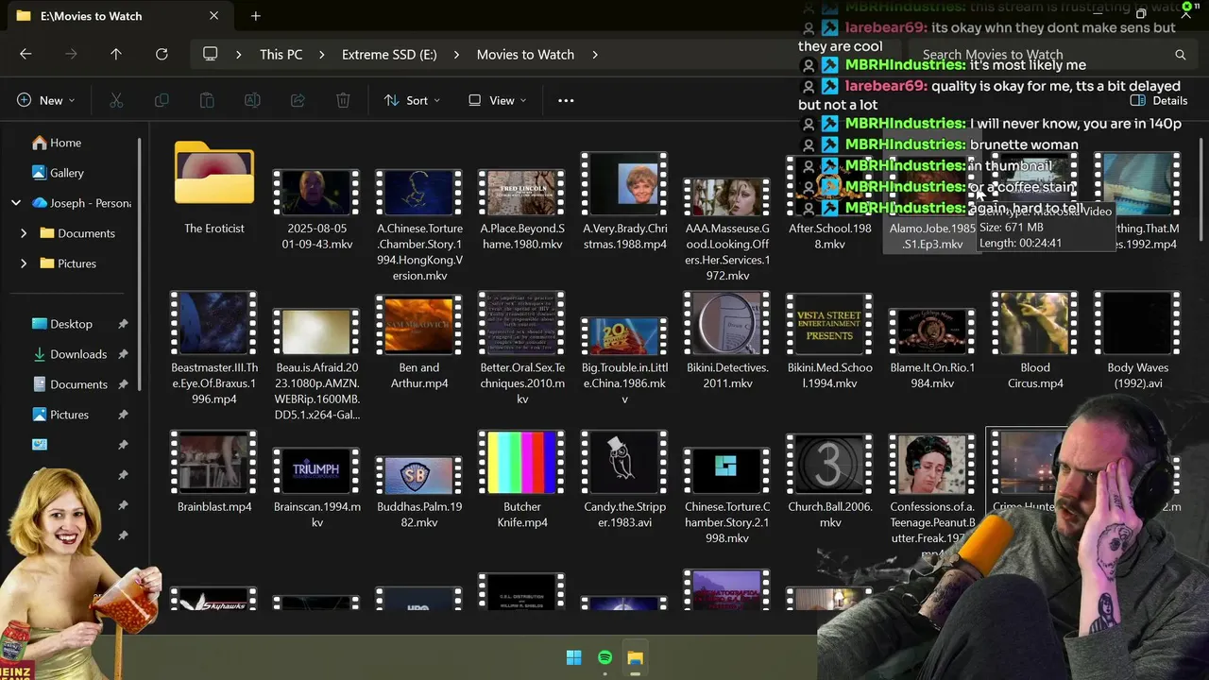Open Spotify from the taskbar
This screenshot has height=680, width=1209.
604,657
